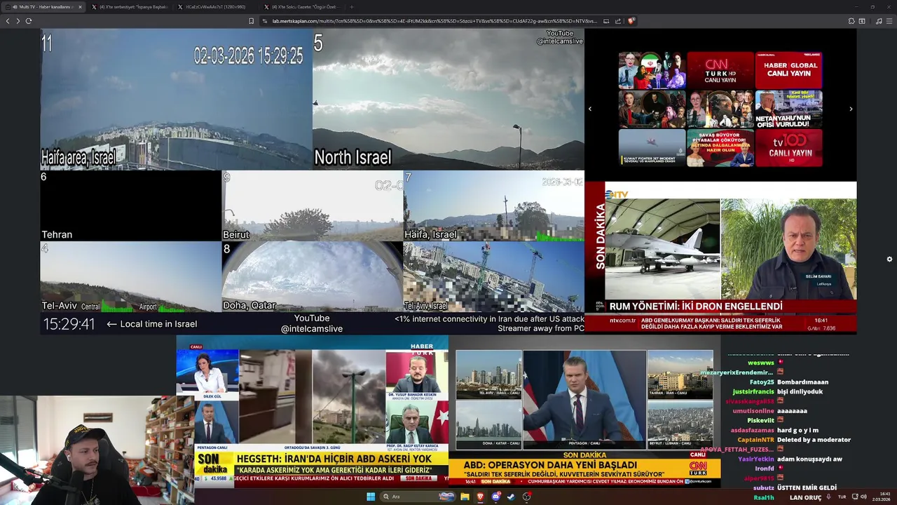Switch to the X'te serbestiyet İspanya tab

tap(130, 7)
